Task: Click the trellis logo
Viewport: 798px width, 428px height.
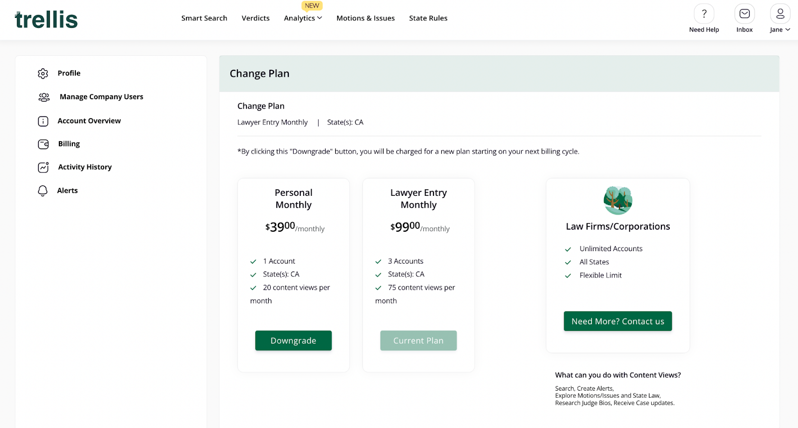Action: click(x=46, y=20)
